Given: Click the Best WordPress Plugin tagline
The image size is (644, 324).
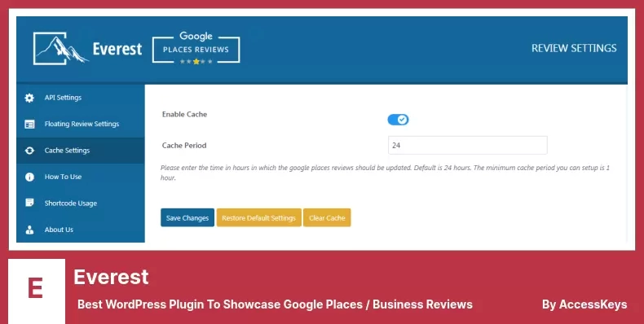Looking at the screenshot, I should click(x=275, y=304).
